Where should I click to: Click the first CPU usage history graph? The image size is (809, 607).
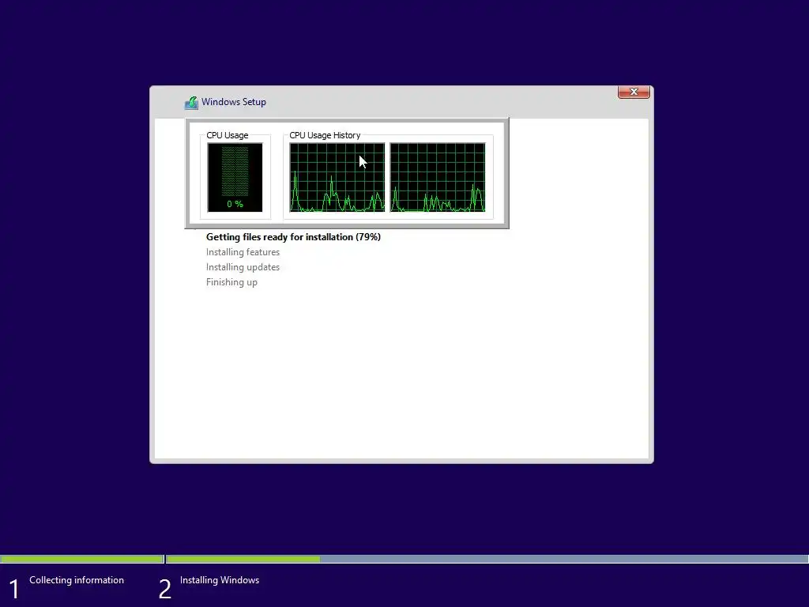pos(337,178)
